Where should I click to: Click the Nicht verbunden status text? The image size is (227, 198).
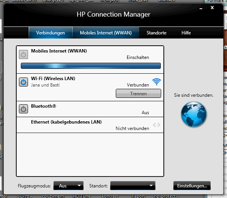click(132, 128)
